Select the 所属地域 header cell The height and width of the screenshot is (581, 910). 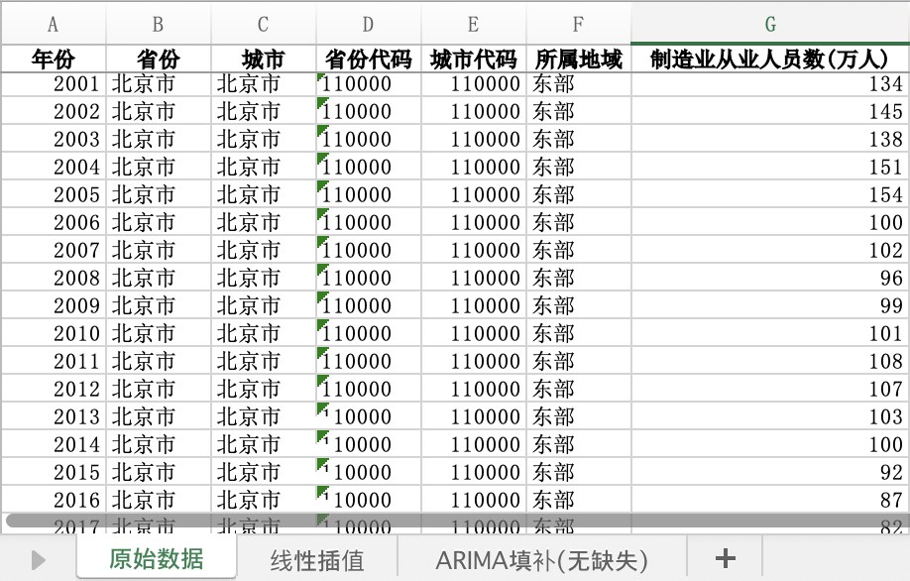[x=579, y=58]
